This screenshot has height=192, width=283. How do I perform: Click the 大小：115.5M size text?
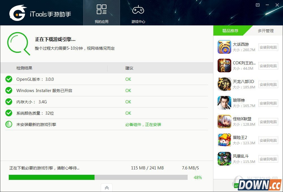click(244, 162)
